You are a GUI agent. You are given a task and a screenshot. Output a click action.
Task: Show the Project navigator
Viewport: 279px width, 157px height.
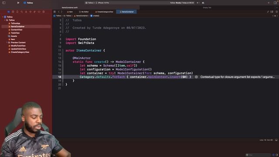coord(9,12)
